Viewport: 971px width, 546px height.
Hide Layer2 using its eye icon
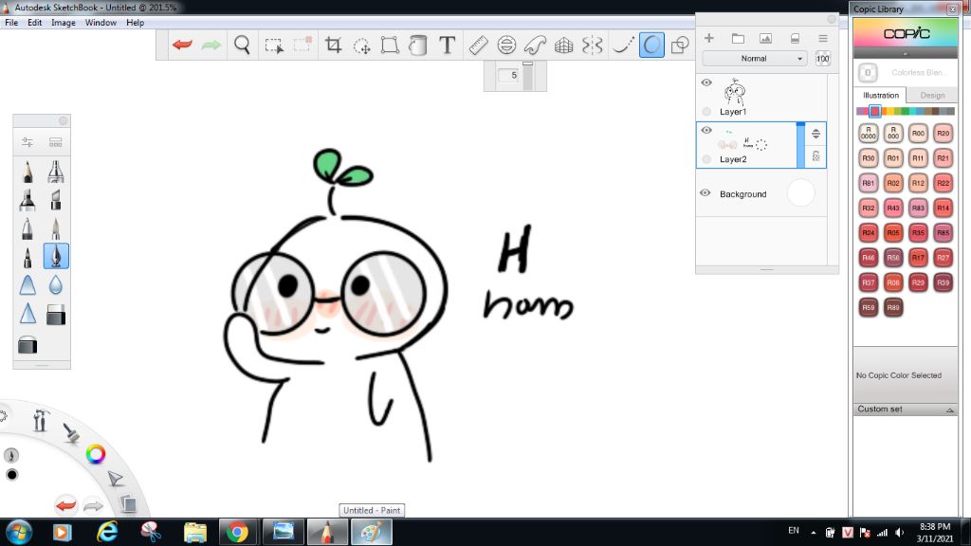pyautogui.click(x=706, y=130)
